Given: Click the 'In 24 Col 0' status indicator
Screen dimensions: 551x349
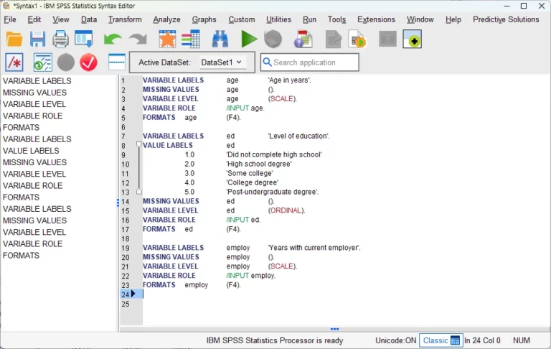Looking at the screenshot, I should tap(482, 340).
